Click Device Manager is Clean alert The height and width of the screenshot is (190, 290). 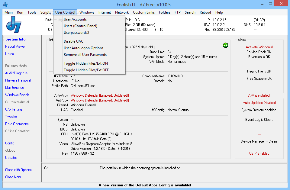click(259, 141)
